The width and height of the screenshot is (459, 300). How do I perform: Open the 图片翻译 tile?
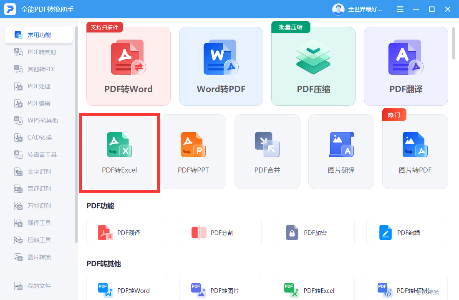pos(341,152)
